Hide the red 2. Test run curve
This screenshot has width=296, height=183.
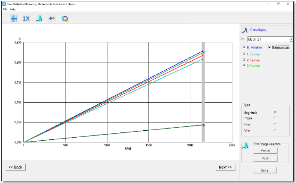[x=244, y=60]
